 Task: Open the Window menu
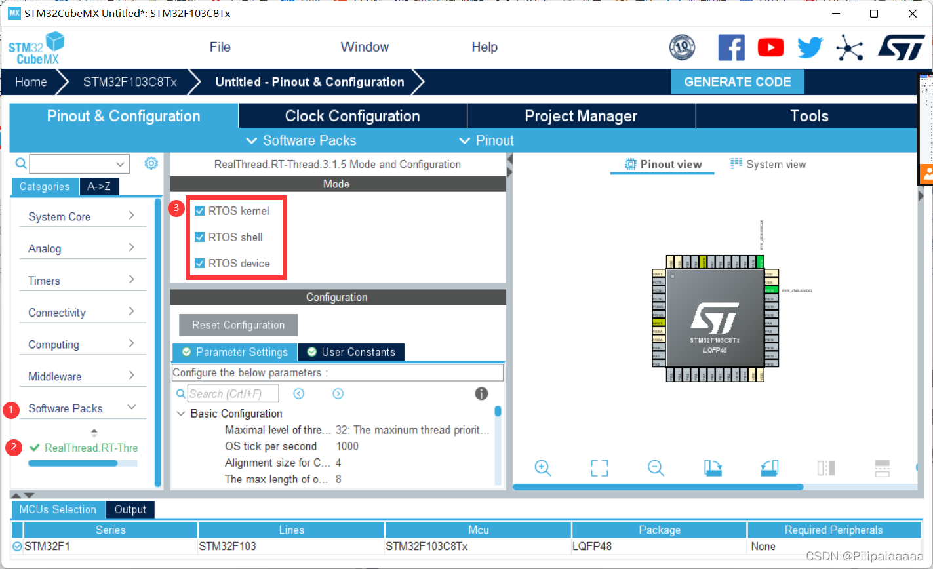point(365,47)
